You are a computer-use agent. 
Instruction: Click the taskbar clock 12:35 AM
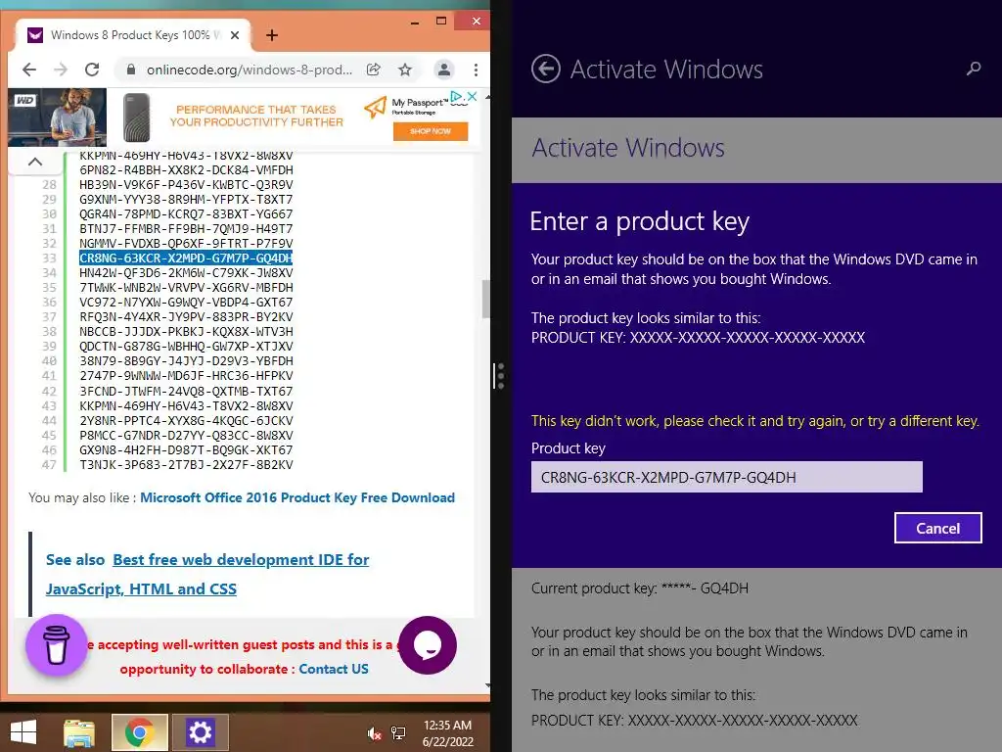tap(447, 733)
